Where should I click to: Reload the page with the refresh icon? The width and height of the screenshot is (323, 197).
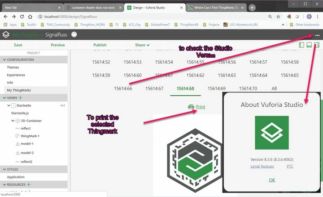(x=22, y=17)
